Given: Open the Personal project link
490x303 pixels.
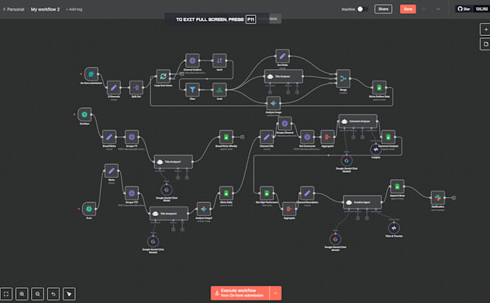Looking at the screenshot, I should coord(14,9).
